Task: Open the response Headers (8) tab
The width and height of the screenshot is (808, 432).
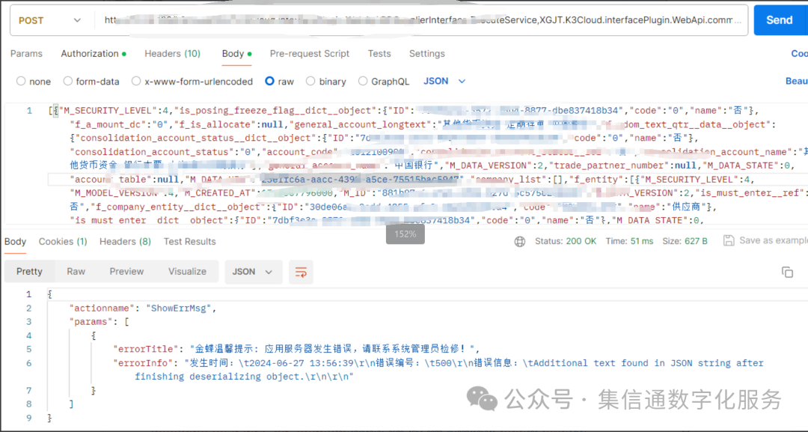Action: point(125,241)
